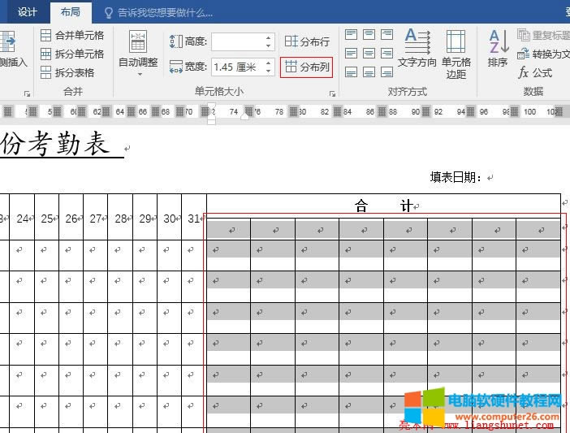Align cell text bottom left
This screenshot has height=433, width=570.
(351, 72)
